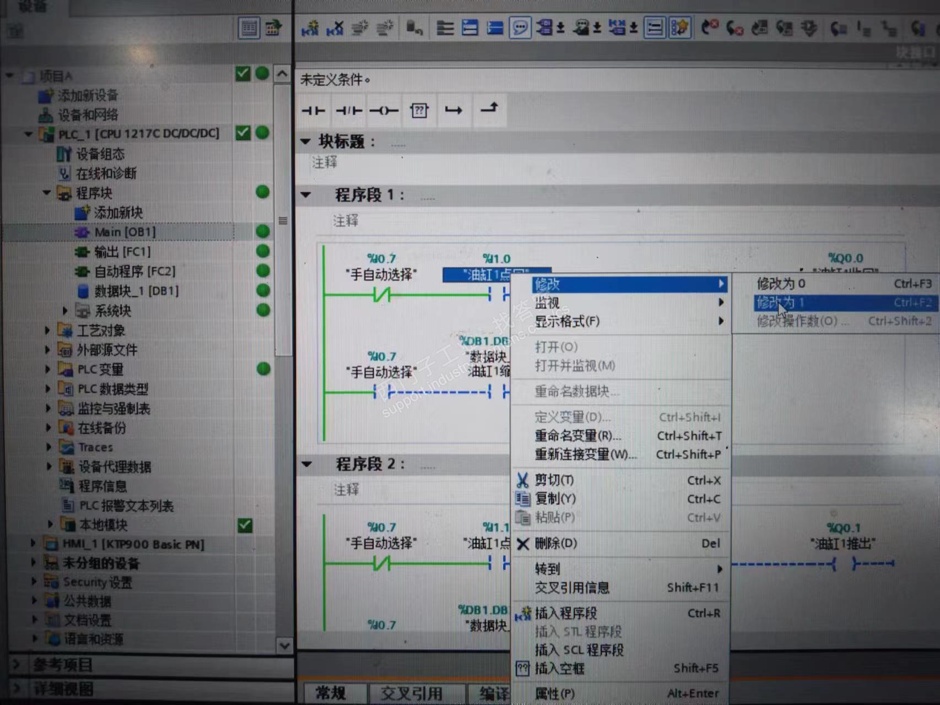Image resolution: width=940 pixels, height=705 pixels.
Task: Expand the 工艺对象 folder arrow
Action: pyautogui.click(x=47, y=330)
